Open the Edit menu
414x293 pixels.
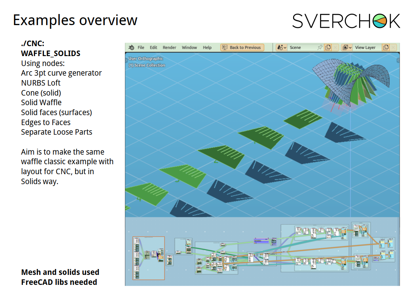point(153,48)
